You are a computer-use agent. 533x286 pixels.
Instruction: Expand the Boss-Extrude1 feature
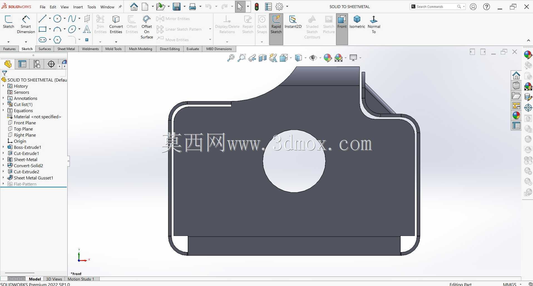click(x=3, y=147)
